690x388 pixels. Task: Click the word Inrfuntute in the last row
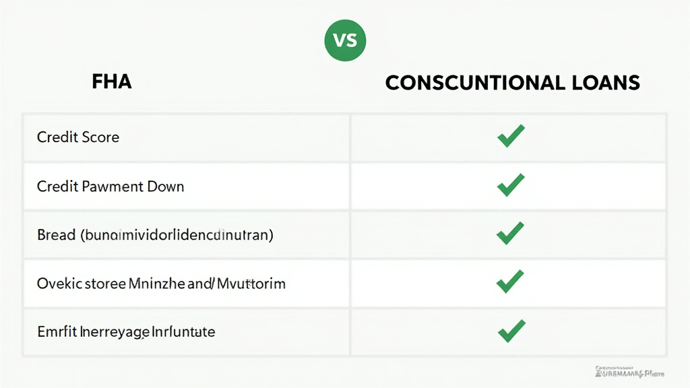tap(183, 332)
